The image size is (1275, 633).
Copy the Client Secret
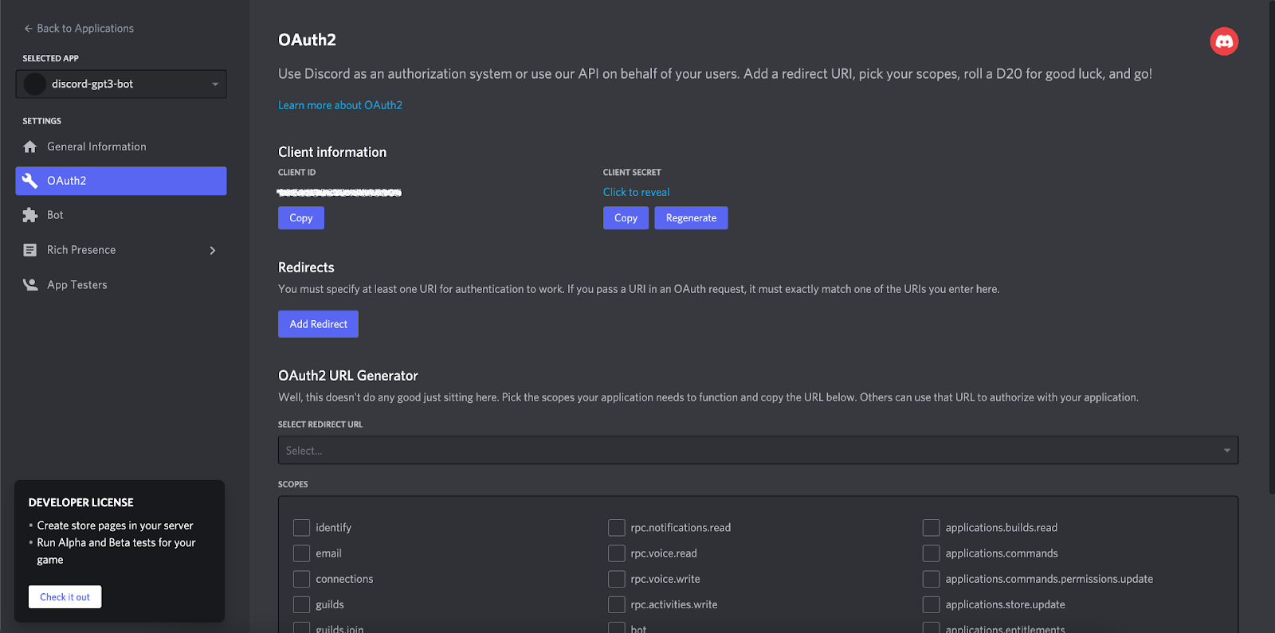[x=626, y=218]
